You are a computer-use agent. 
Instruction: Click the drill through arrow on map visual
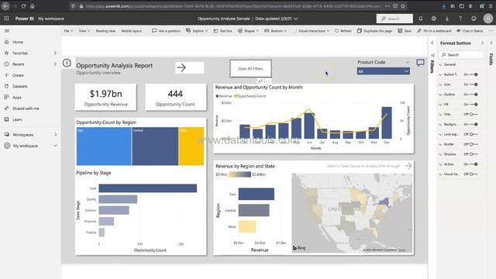[x=408, y=166]
